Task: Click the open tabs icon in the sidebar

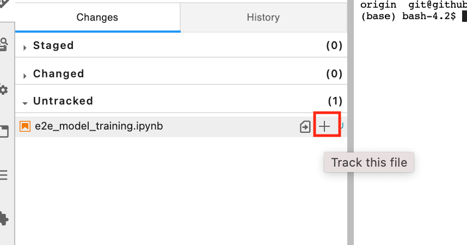Action: click(3, 132)
